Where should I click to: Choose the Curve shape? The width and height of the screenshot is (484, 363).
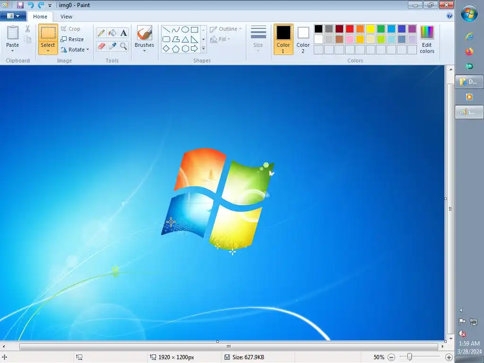tap(176, 30)
